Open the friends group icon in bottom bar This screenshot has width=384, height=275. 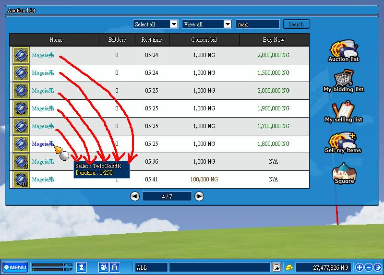[104, 267]
